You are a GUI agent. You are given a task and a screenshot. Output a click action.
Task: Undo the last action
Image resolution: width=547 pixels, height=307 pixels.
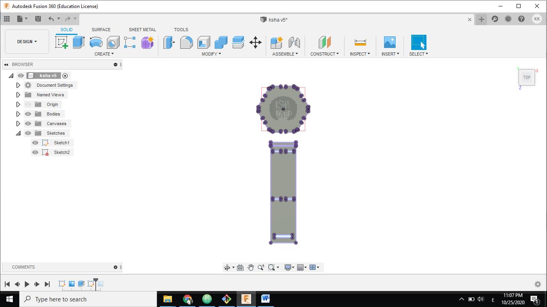point(51,19)
